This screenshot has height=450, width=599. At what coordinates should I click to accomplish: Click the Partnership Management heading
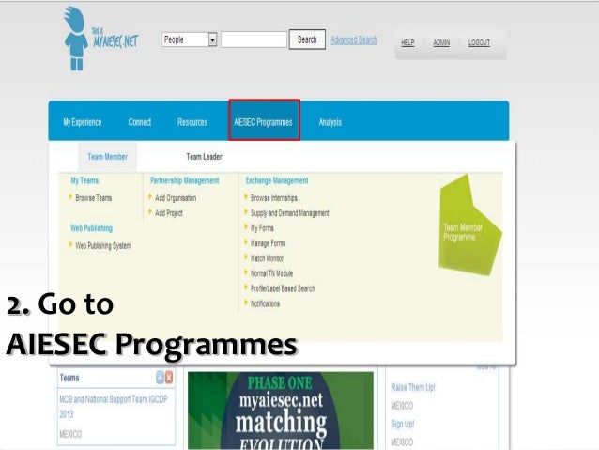pyautogui.click(x=185, y=180)
